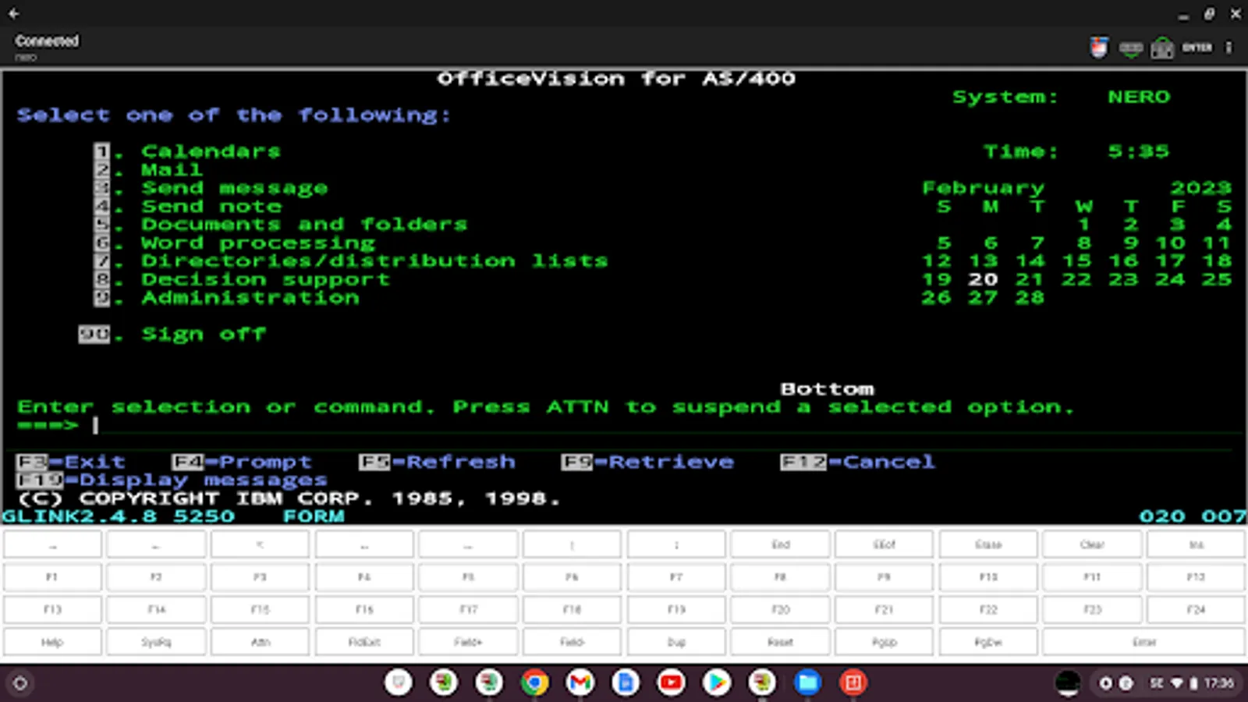The height and width of the screenshot is (702, 1248).
Task: Tap the PgUp key on the keypad
Action: (884, 643)
